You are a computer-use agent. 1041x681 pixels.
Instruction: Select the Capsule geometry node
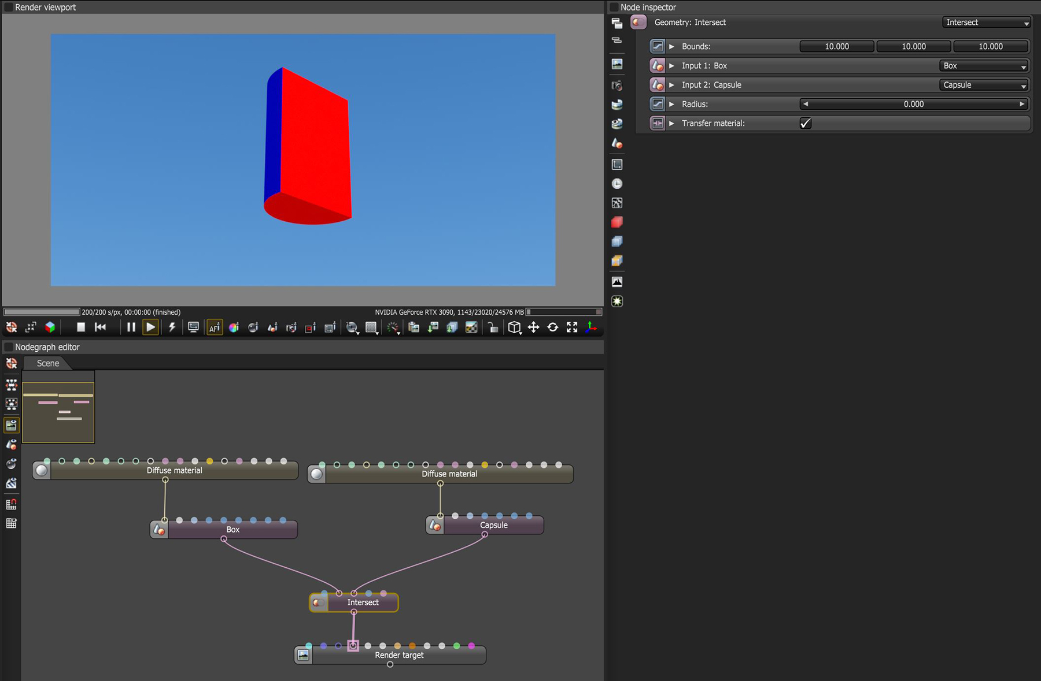point(485,525)
